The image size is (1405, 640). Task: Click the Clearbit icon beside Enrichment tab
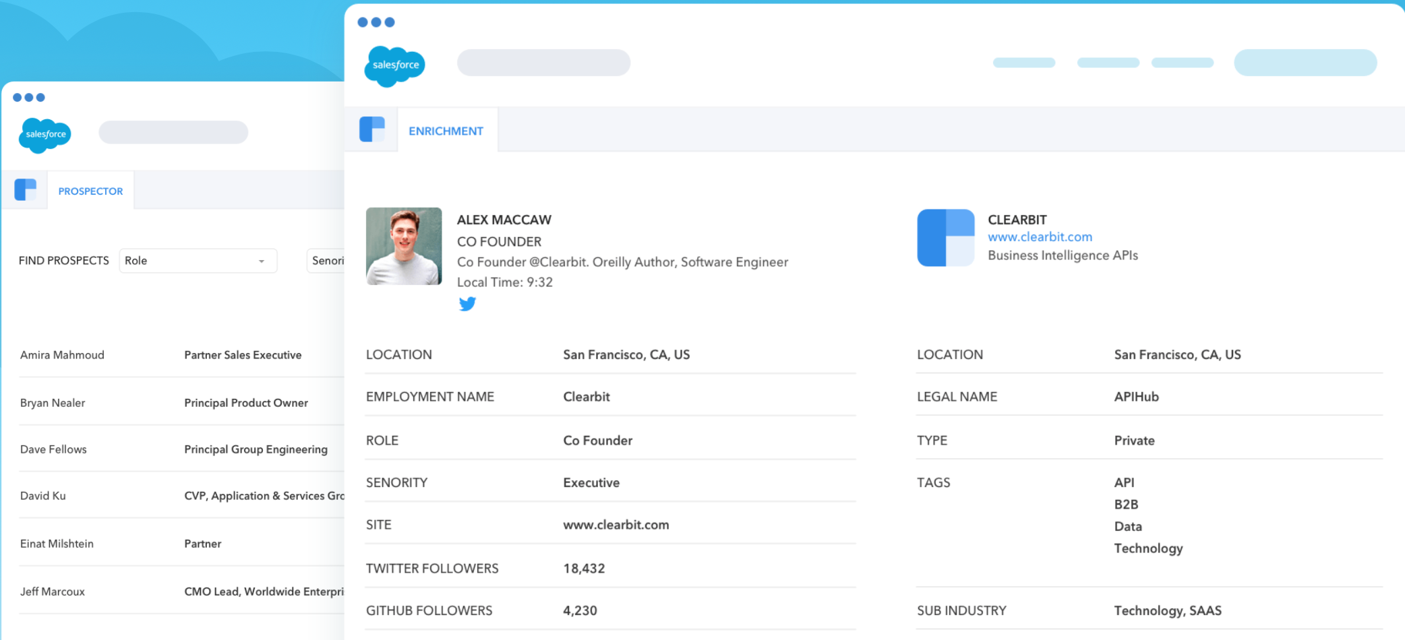point(372,129)
